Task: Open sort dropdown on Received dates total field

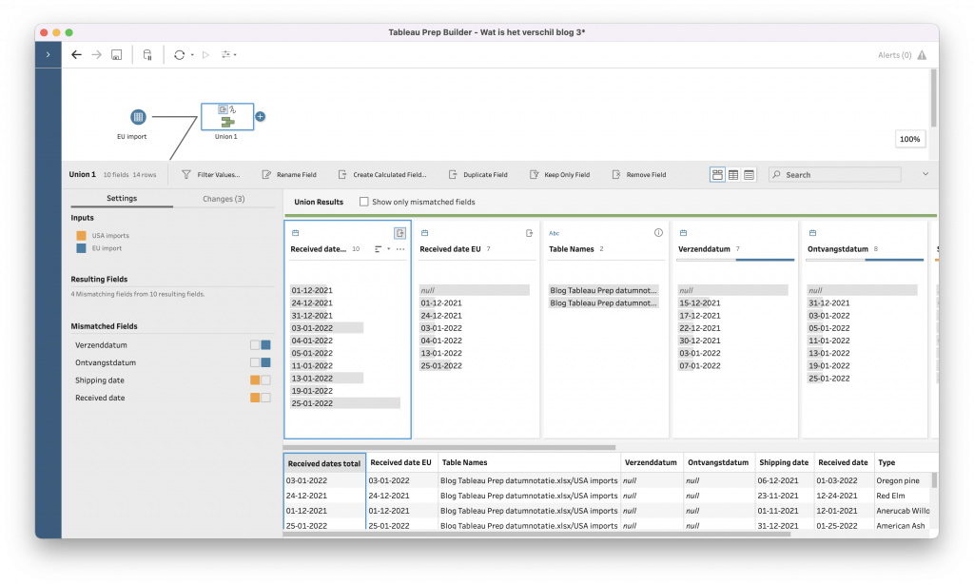Action: tap(380, 249)
